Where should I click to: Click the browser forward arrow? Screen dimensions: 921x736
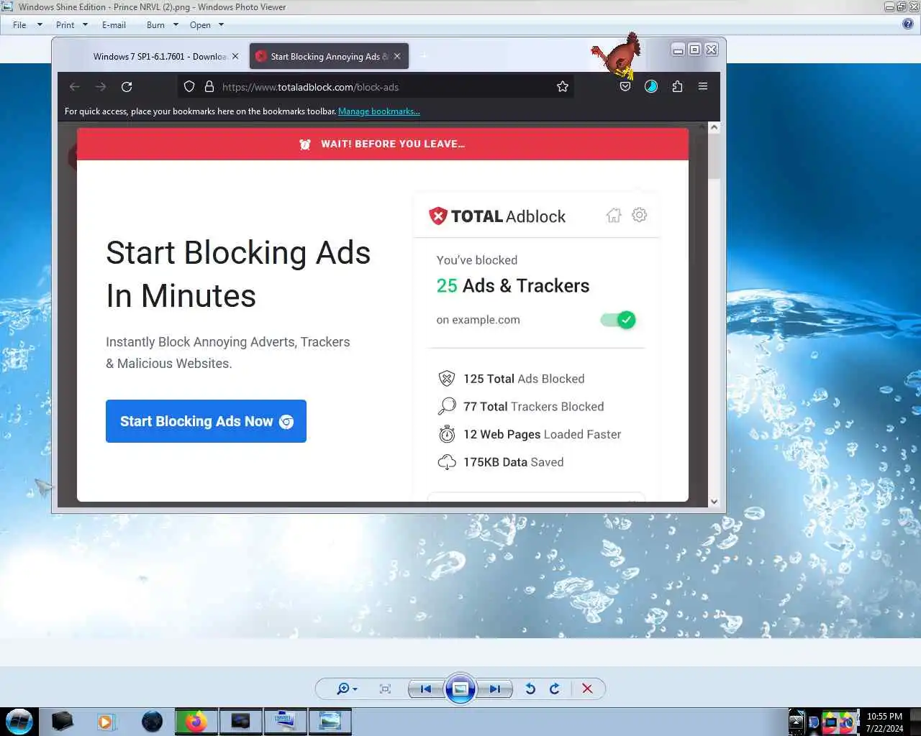pos(101,87)
